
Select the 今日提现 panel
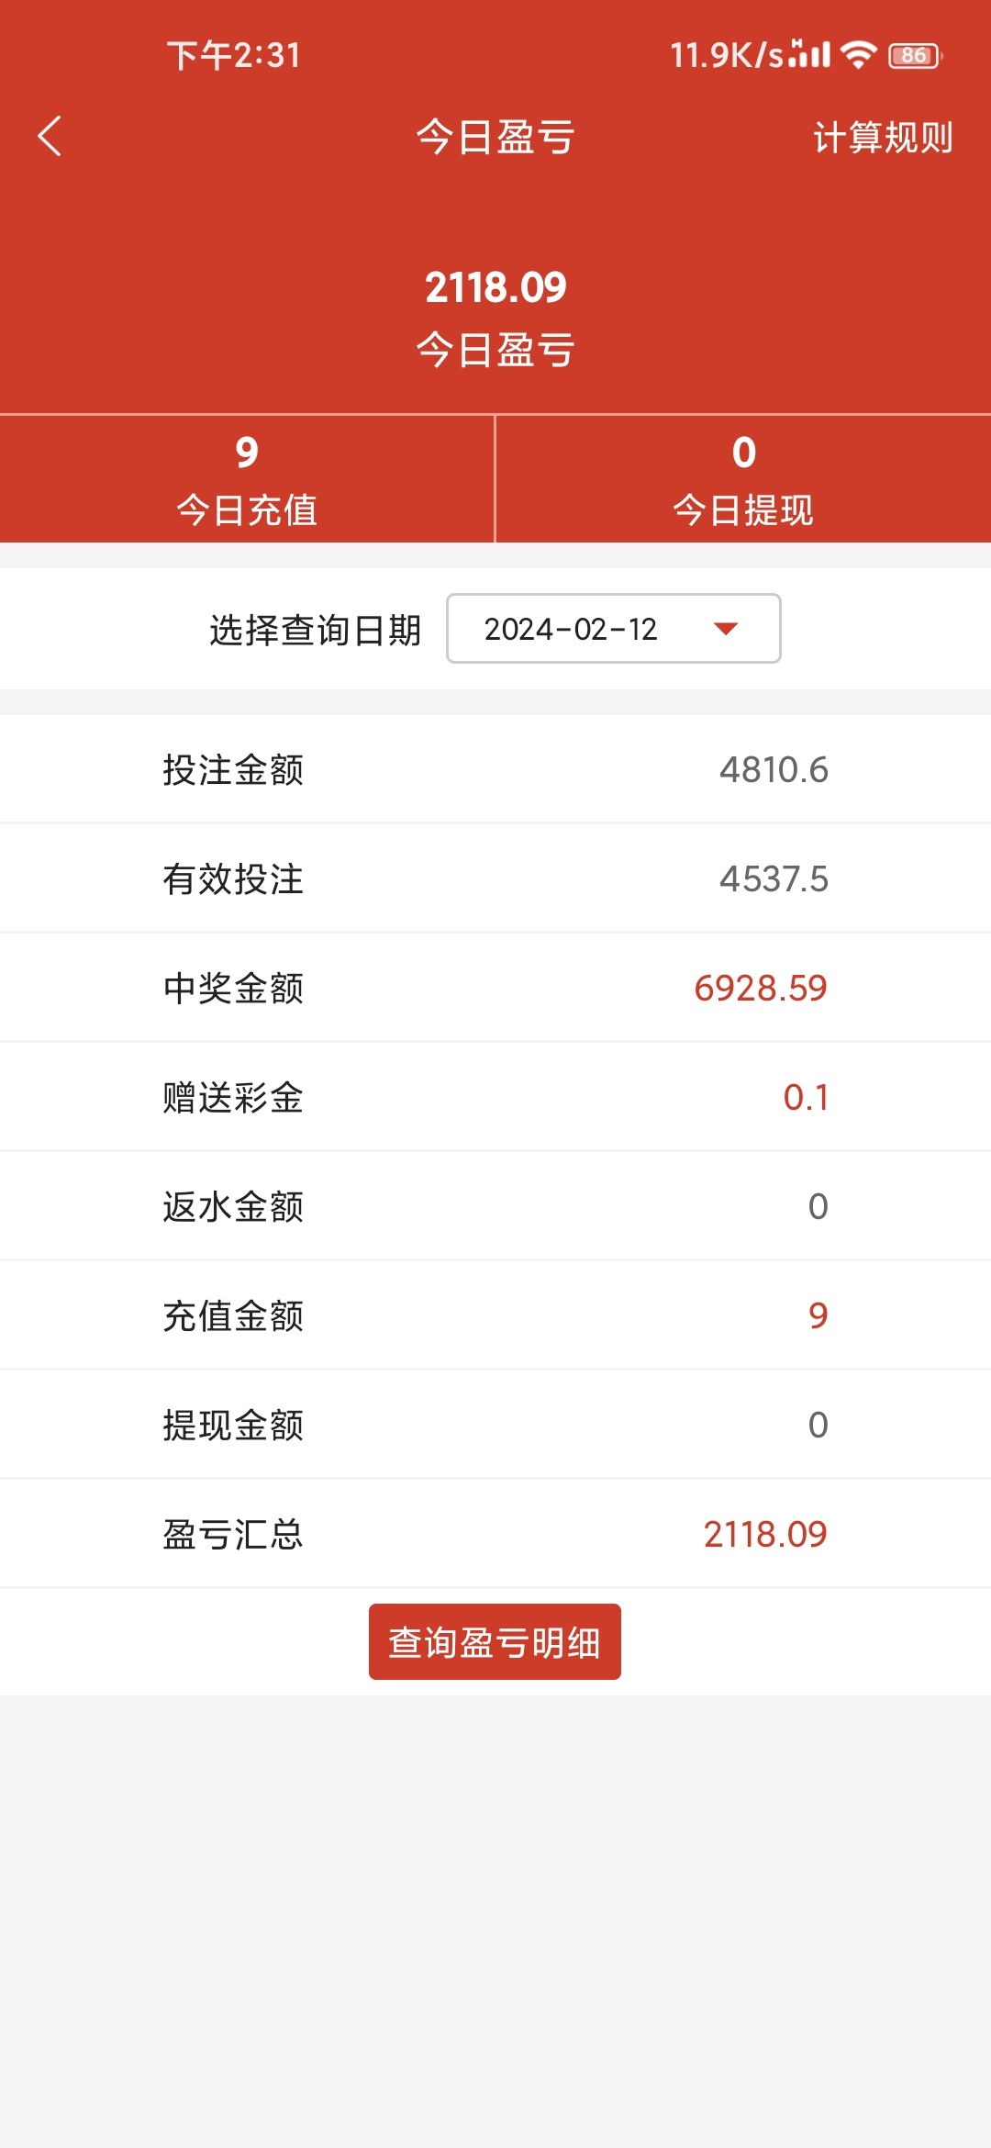[743, 479]
